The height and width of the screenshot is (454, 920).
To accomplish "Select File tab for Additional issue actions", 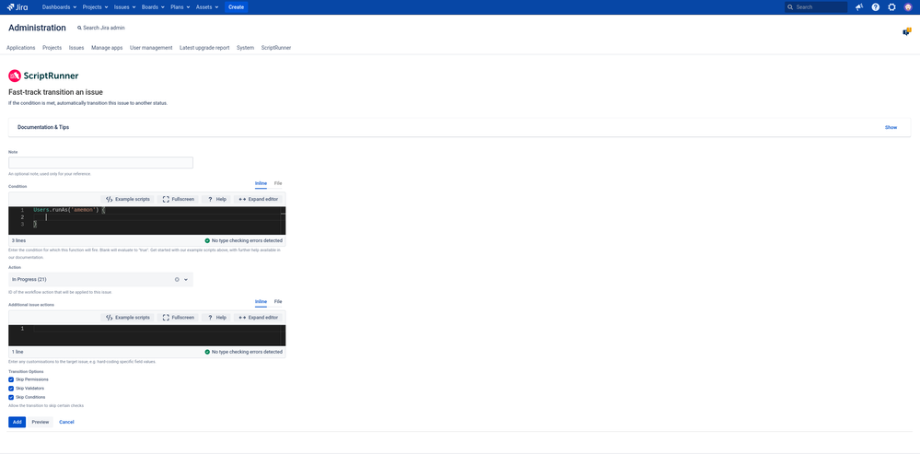I will 278,301.
